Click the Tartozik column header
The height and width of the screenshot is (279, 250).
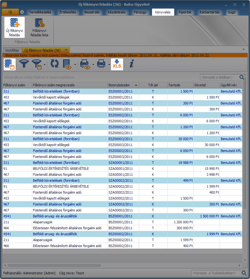click(180, 85)
